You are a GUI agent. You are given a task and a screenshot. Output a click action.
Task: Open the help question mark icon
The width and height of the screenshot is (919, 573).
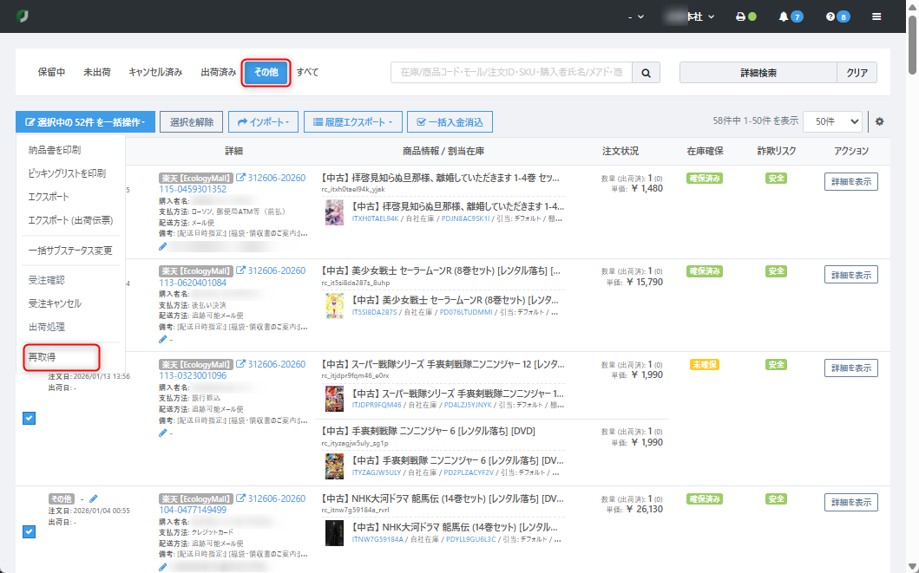pos(830,16)
